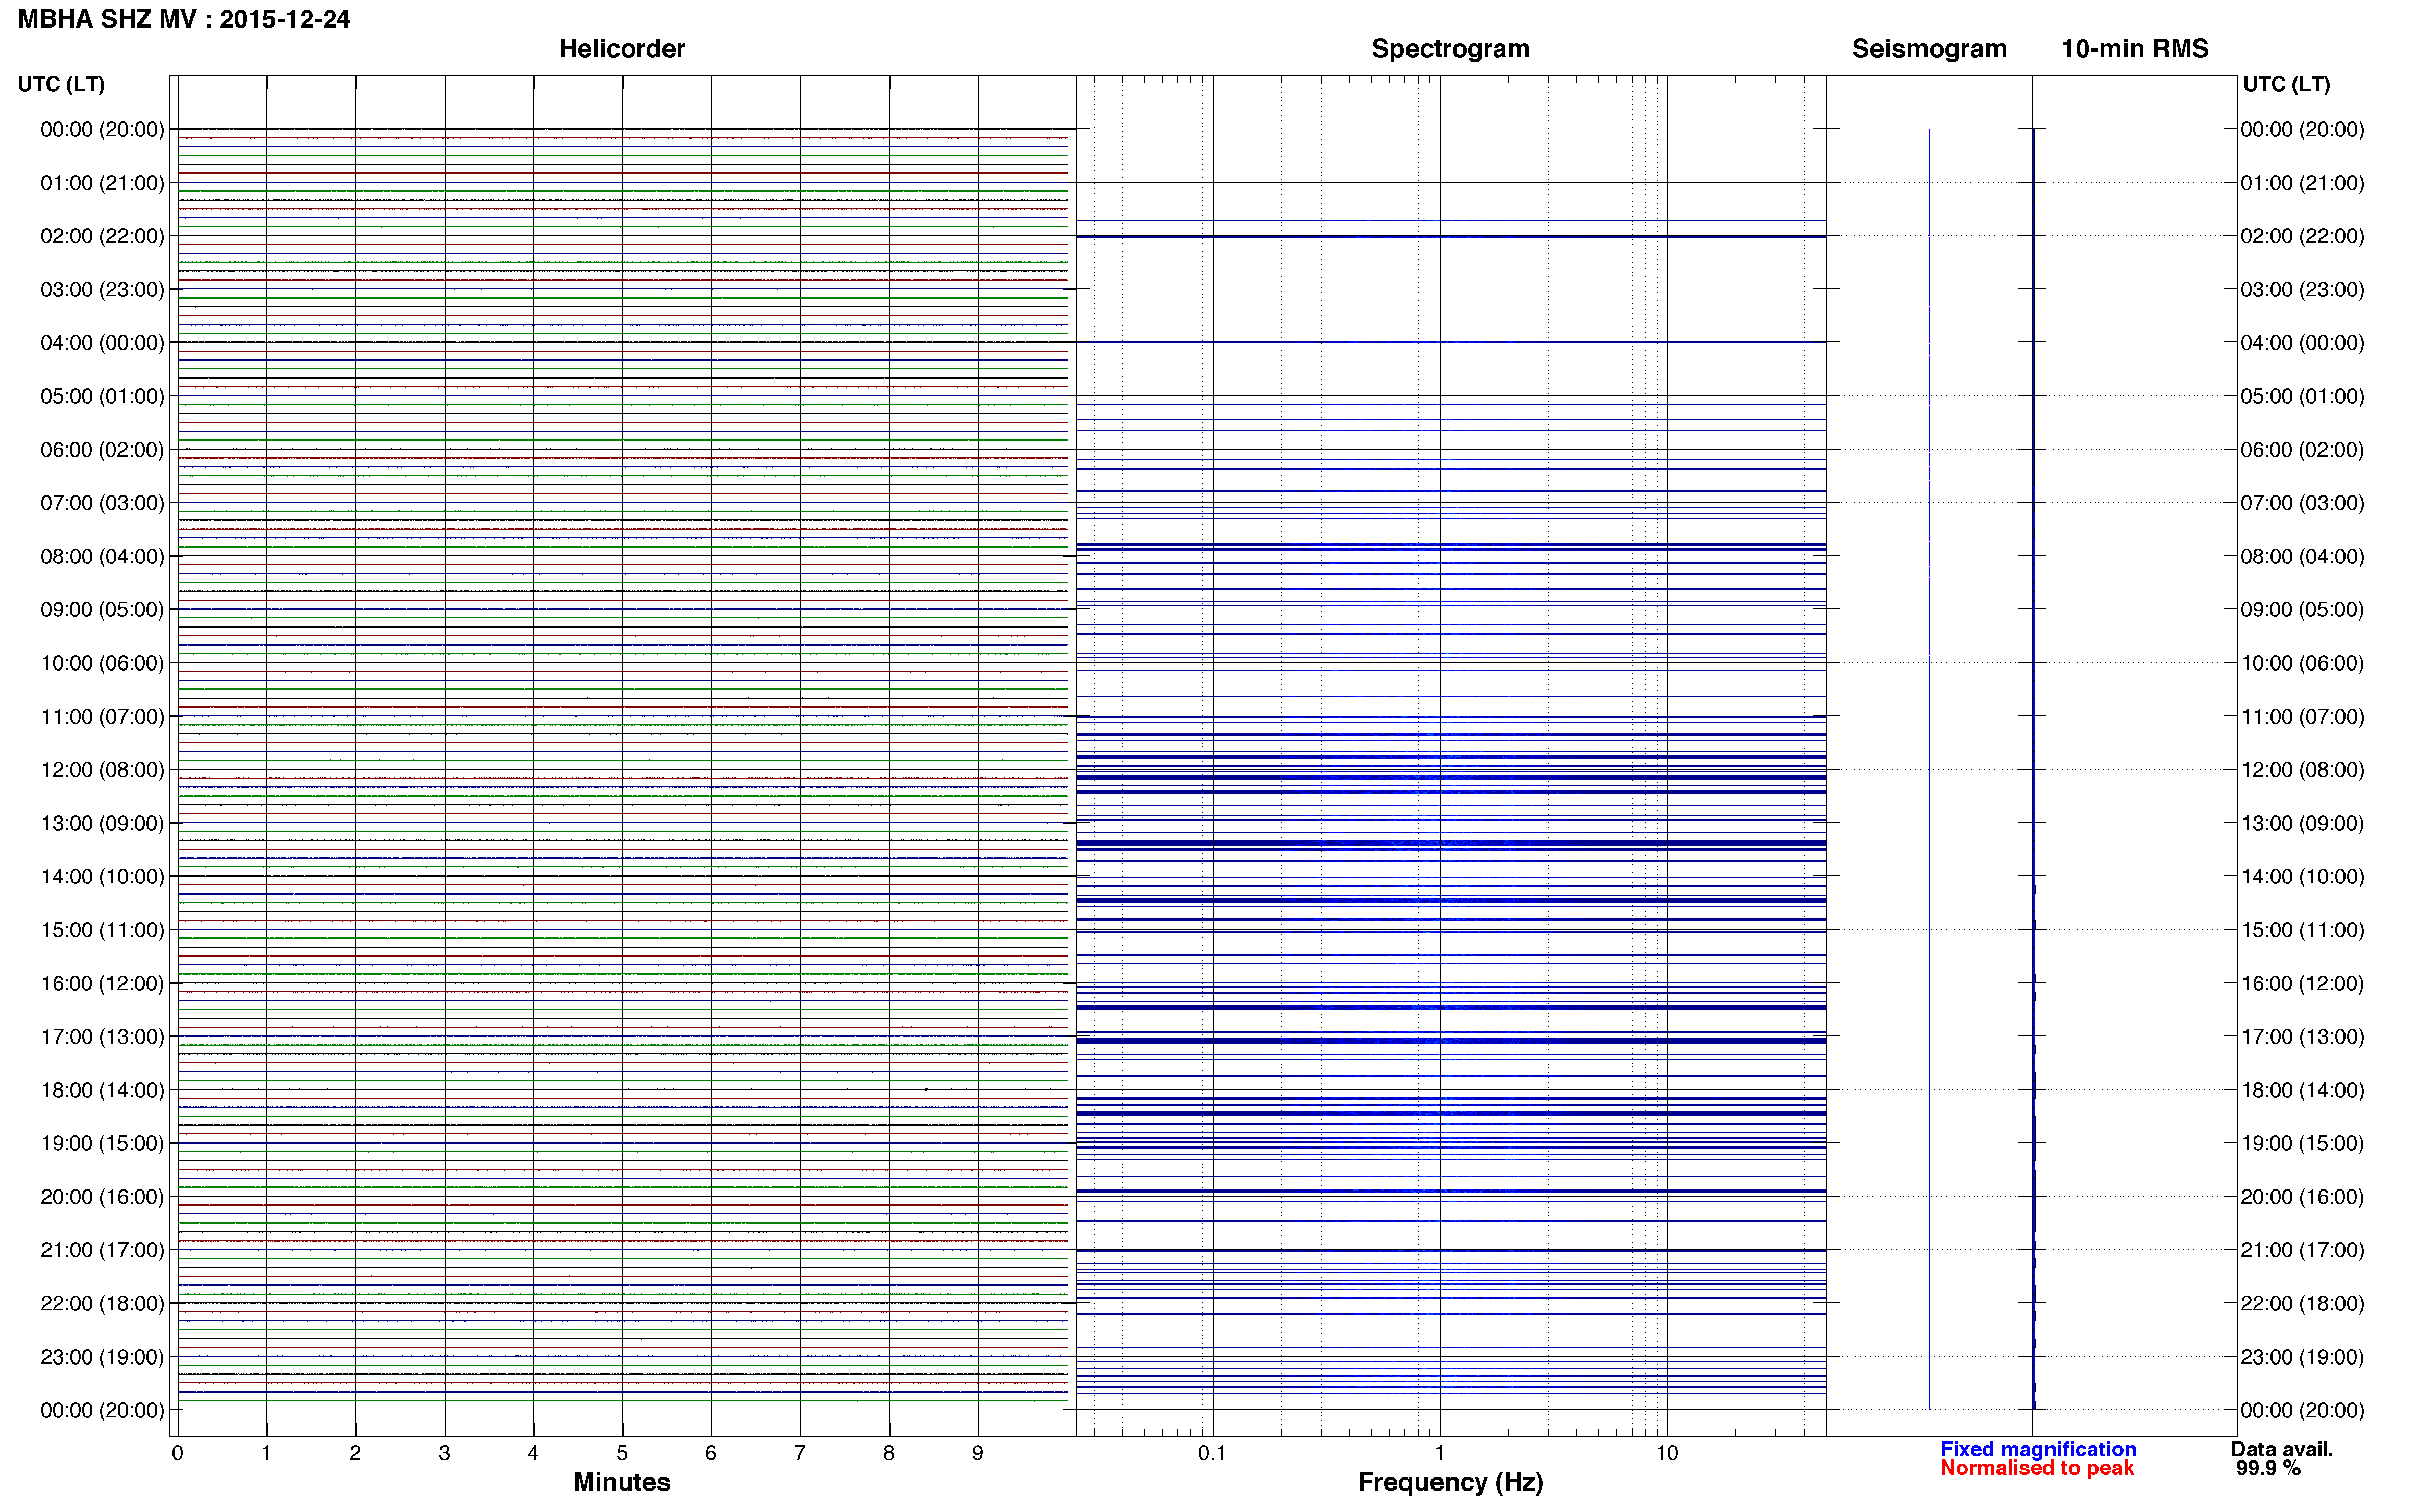This screenshot has width=2419, height=1512.
Task: Click the Frequency (Hz) axis title
Action: (1450, 1482)
